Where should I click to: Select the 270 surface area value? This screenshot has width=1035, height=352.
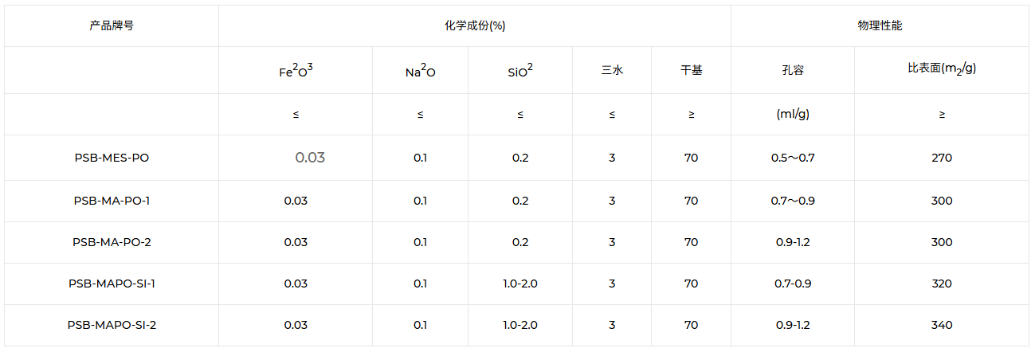pos(942,158)
